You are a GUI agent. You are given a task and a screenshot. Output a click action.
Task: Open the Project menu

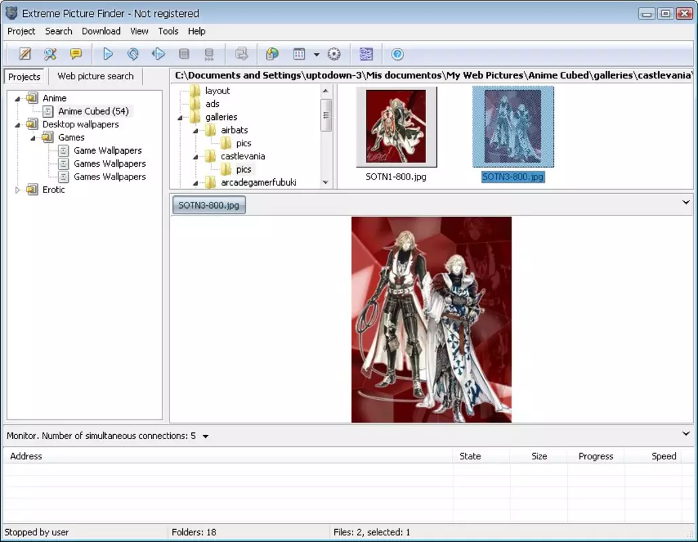pos(22,31)
